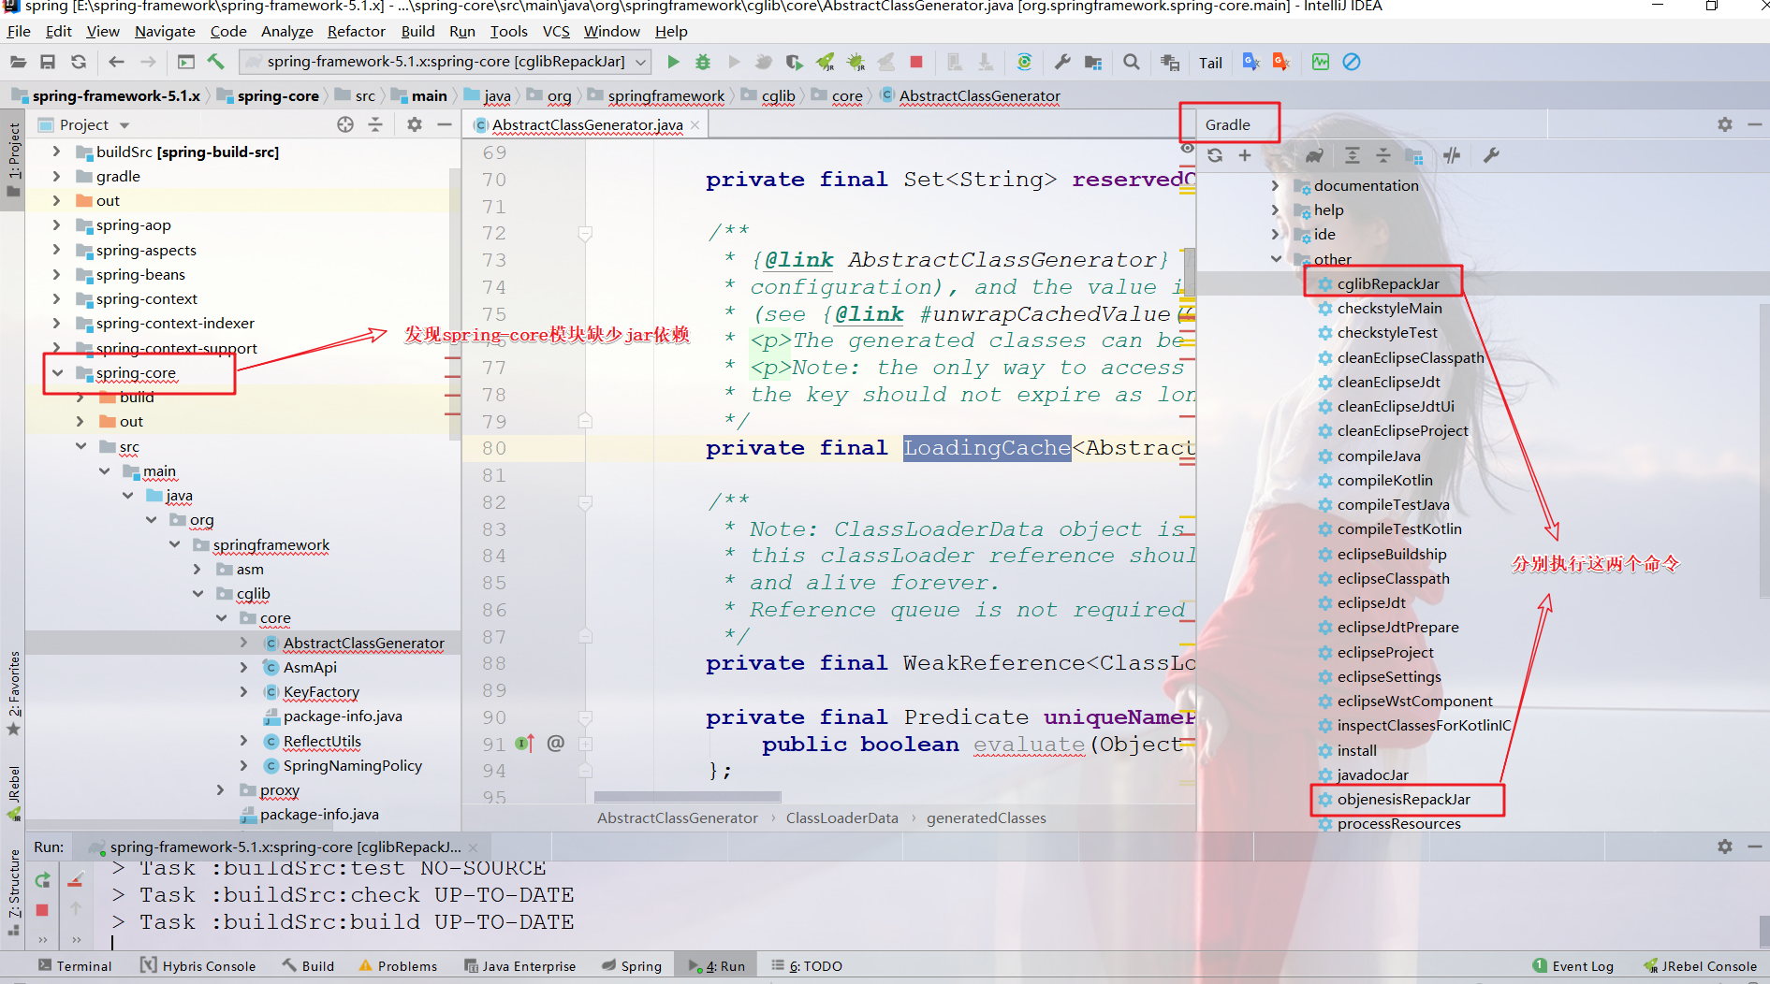Stop process in Run panel sidebar

pyautogui.click(x=42, y=909)
